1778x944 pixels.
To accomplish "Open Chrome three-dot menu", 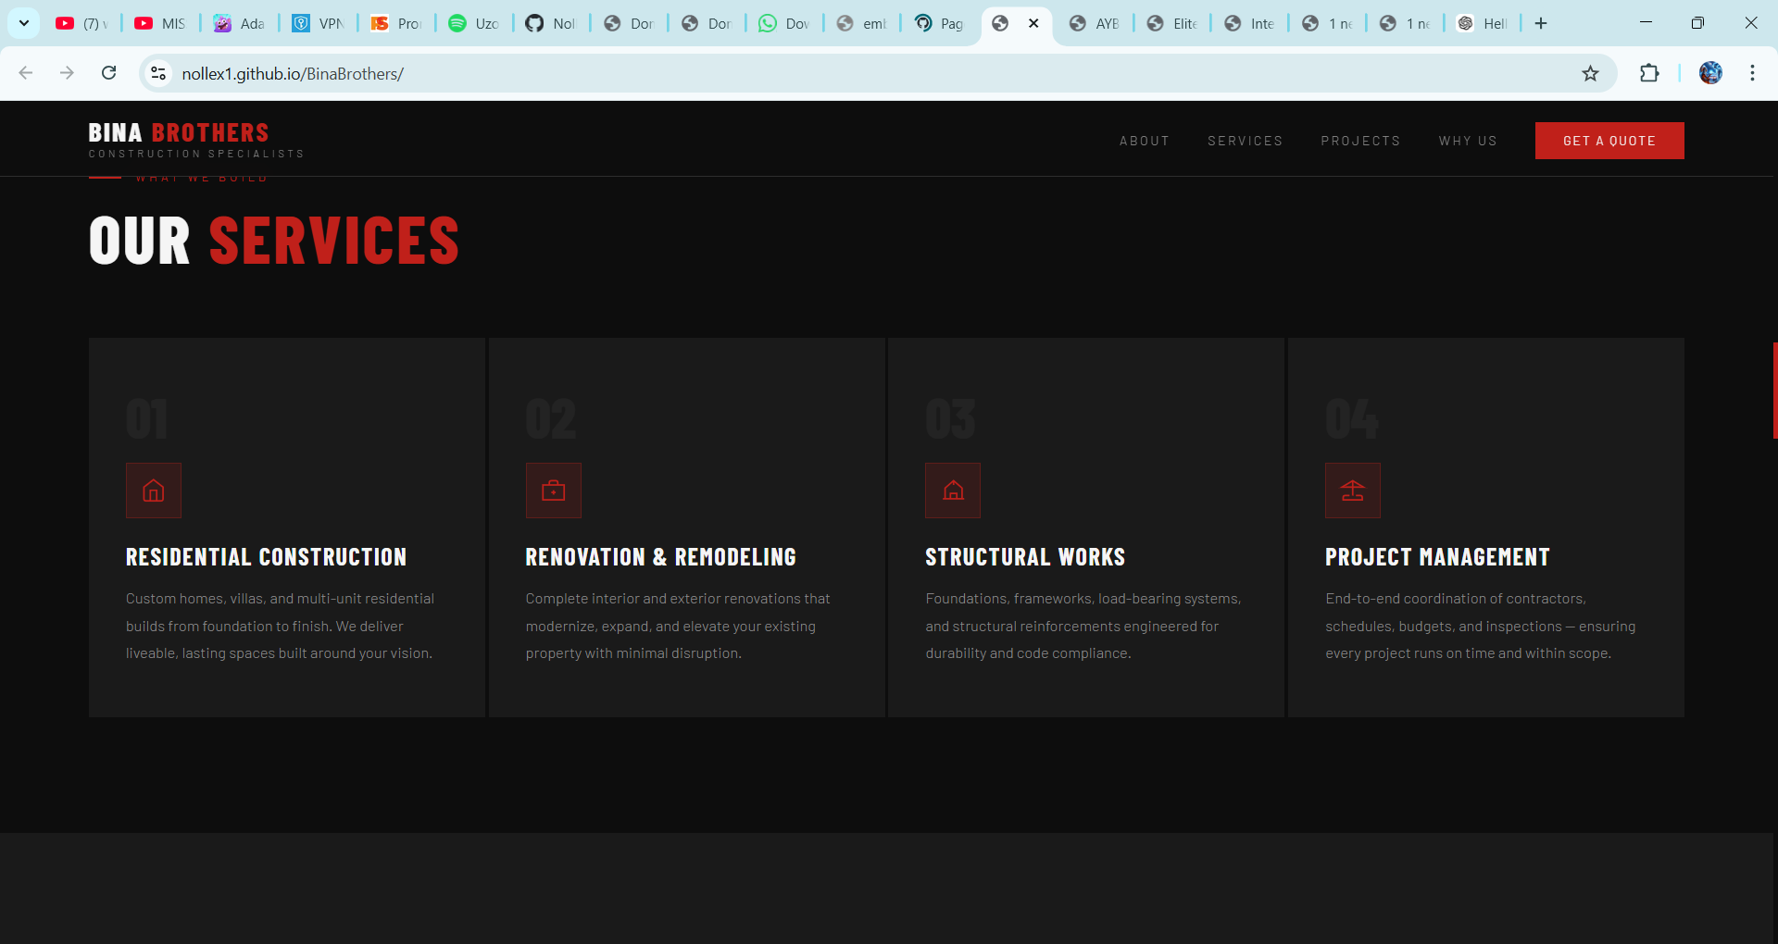I will tap(1752, 74).
